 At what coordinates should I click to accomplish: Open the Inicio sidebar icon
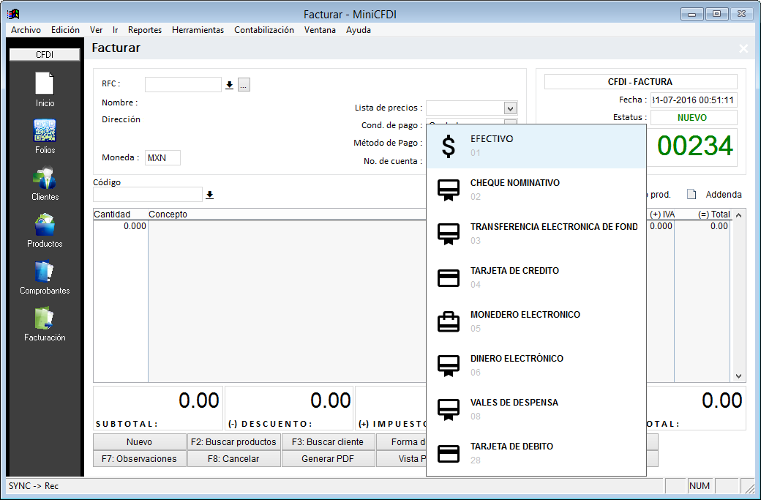pyautogui.click(x=45, y=83)
